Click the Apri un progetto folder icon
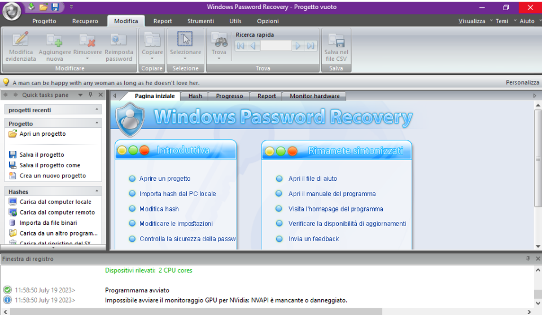The height and width of the screenshot is (315, 542). coord(12,134)
